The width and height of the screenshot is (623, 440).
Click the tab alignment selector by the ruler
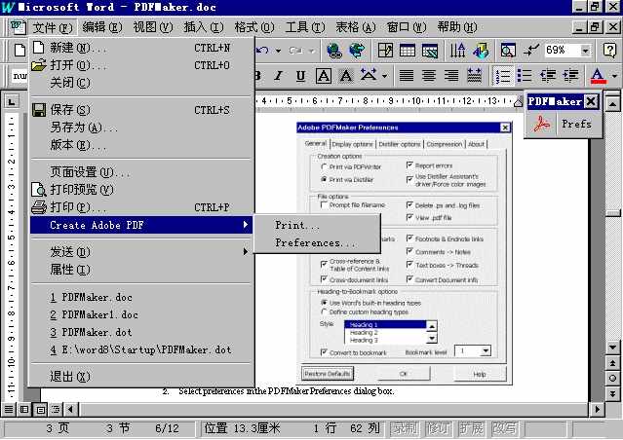(12, 102)
